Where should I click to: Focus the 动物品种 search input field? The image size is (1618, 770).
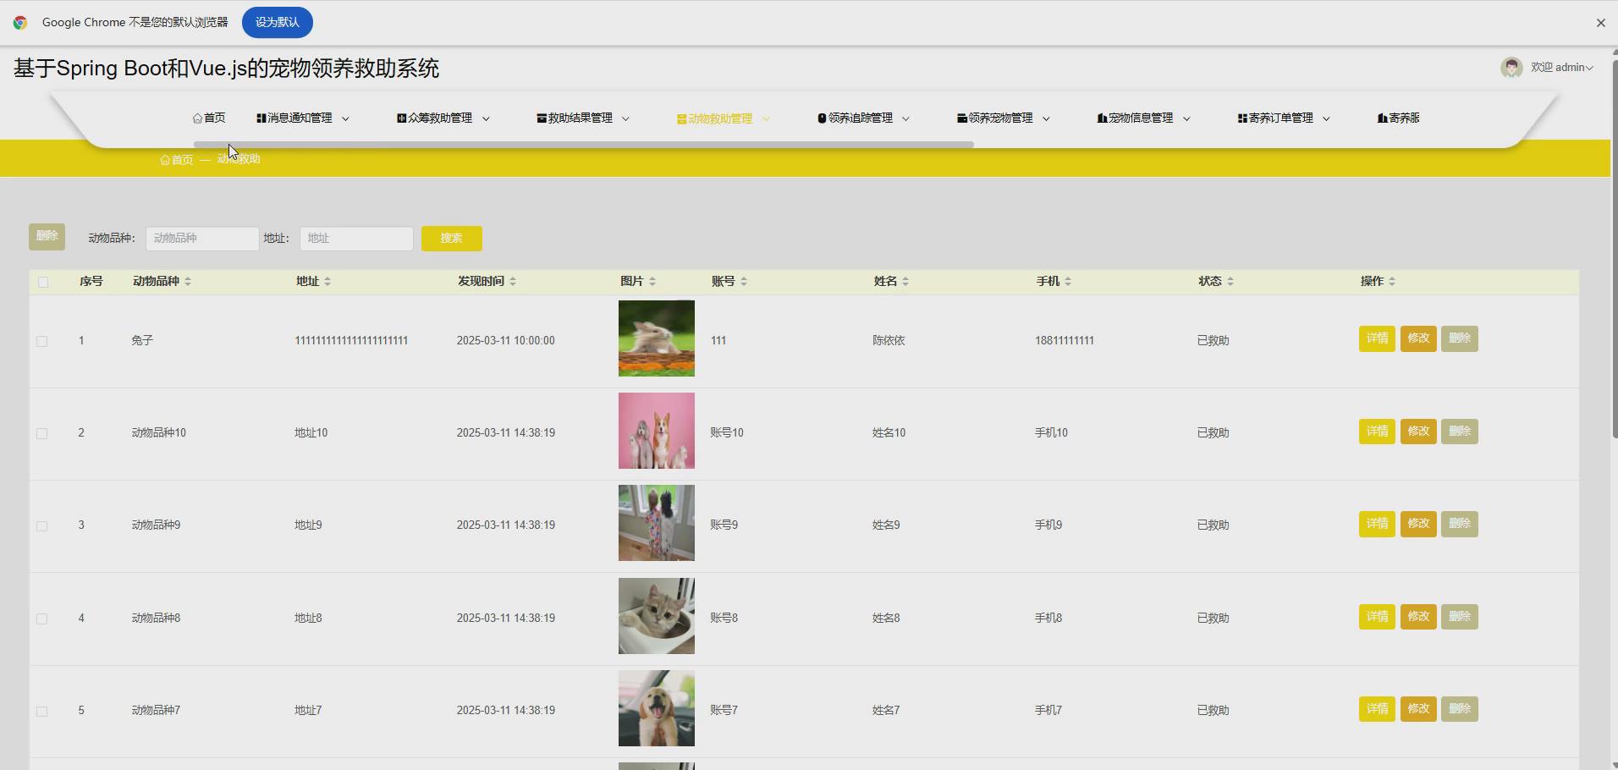point(202,239)
